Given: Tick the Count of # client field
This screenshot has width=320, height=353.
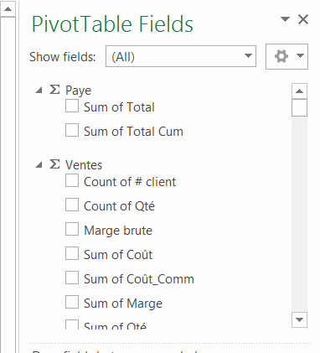Looking at the screenshot, I should pyautogui.click(x=72, y=180).
